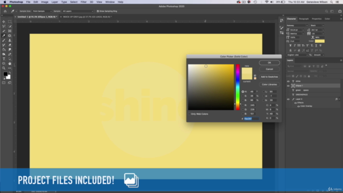Switch to the Paragraph tab
This screenshot has width=343, height=193.
pyautogui.click(x=304, y=19)
